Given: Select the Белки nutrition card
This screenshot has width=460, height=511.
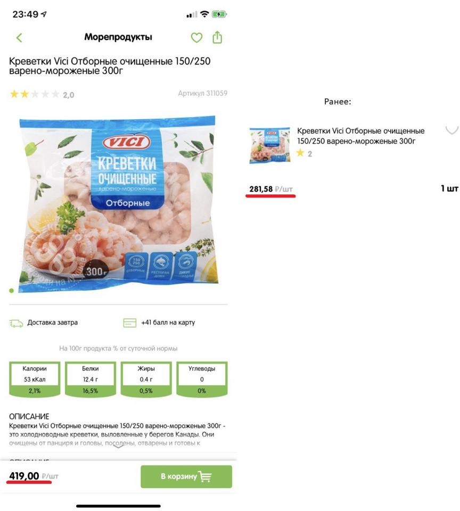Looking at the screenshot, I should pyautogui.click(x=91, y=379).
